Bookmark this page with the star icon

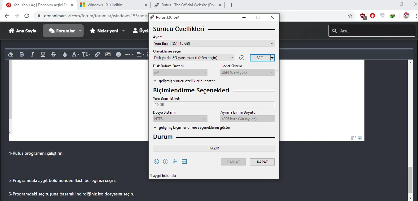[350, 16]
